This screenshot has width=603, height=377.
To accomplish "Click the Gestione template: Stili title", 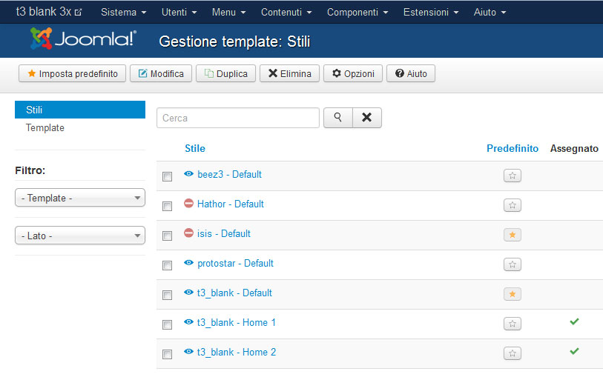I will point(234,41).
